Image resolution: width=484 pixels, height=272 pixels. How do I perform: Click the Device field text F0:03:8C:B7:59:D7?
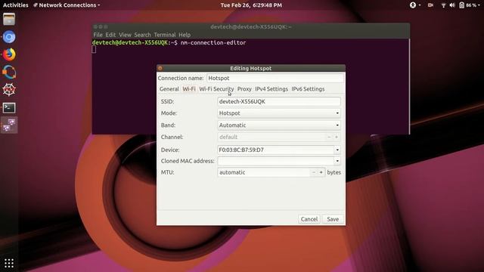point(241,150)
